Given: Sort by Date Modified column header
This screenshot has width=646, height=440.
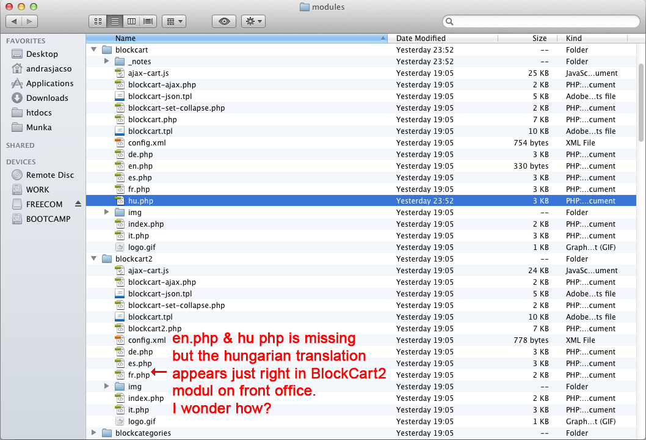Looking at the screenshot, I should click(x=443, y=38).
